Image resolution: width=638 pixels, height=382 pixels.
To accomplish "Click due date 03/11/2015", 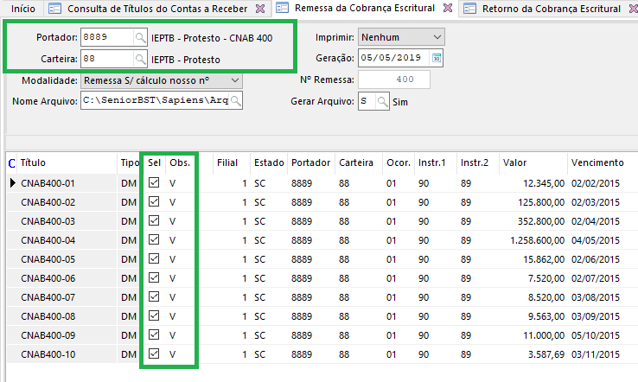I will (x=596, y=354).
